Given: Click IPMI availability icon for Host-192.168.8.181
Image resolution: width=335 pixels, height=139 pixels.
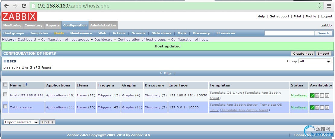Looking at the screenshot, I should pyautogui.click(x=327, y=95).
